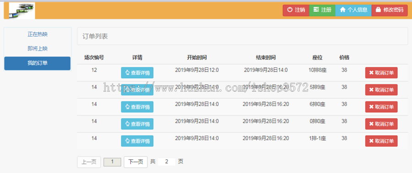Click the 座位 column header
The height and width of the screenshot is (173, 412).
[x=317, y=58]
